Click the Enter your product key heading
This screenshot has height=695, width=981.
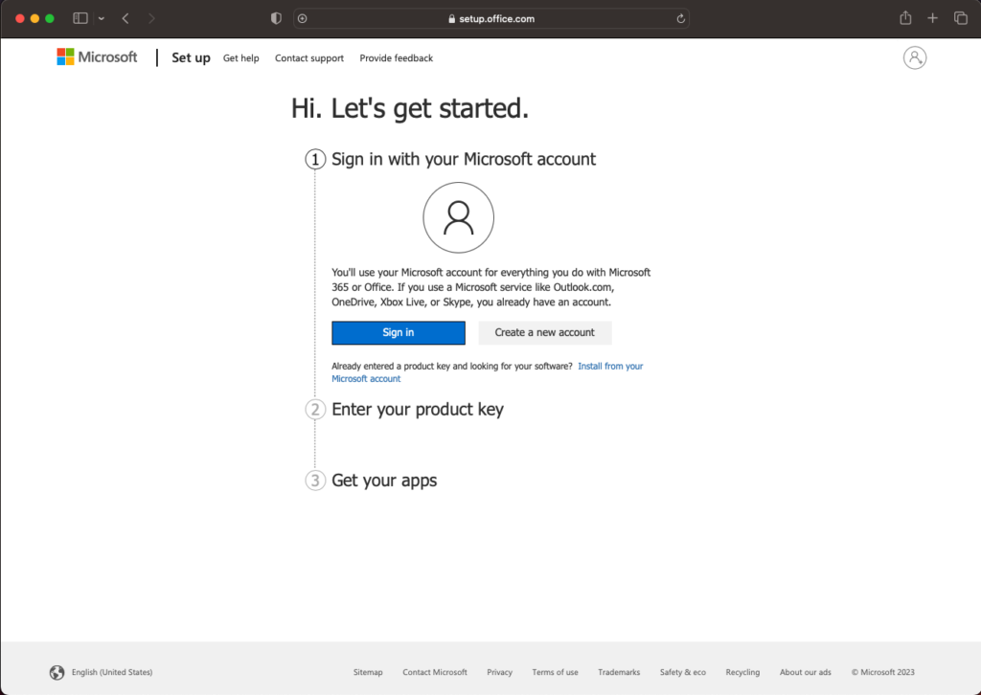click(x=418, y=410)
